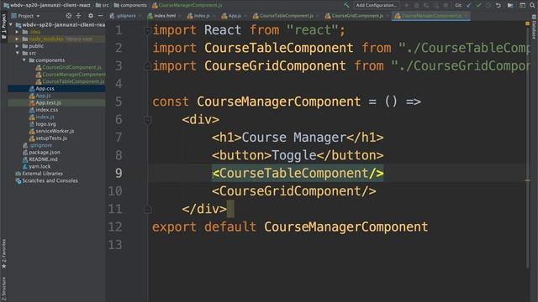Expand the node_modules folder arrow

pos(17,39)
